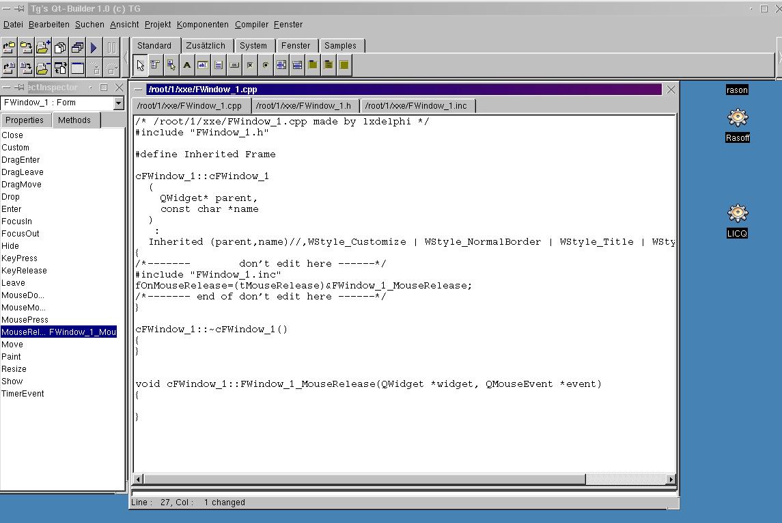Open the FWindow_1 : Form combo box
This screenshot has width=782, height=523.
tap(118, 103)
